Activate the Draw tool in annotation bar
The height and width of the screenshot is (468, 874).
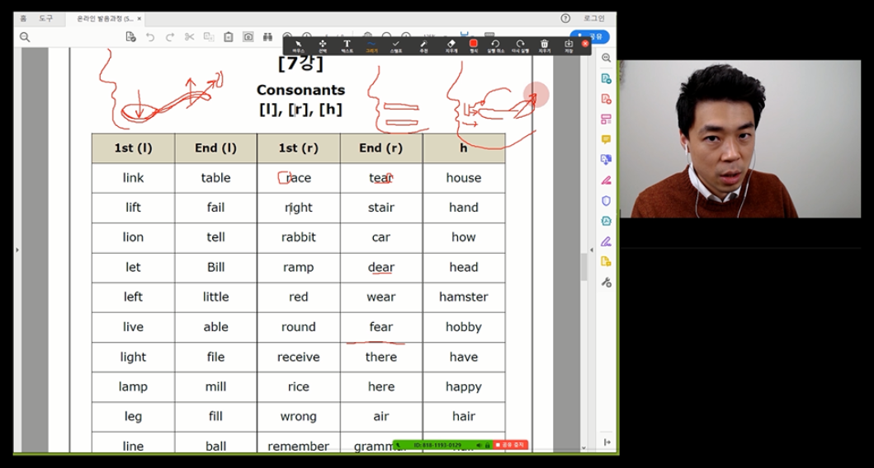tap(371, 45)
